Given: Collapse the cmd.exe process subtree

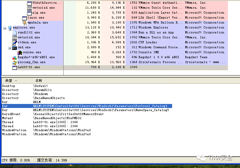Looking at the screenshot, I should (x=10, y=48).
